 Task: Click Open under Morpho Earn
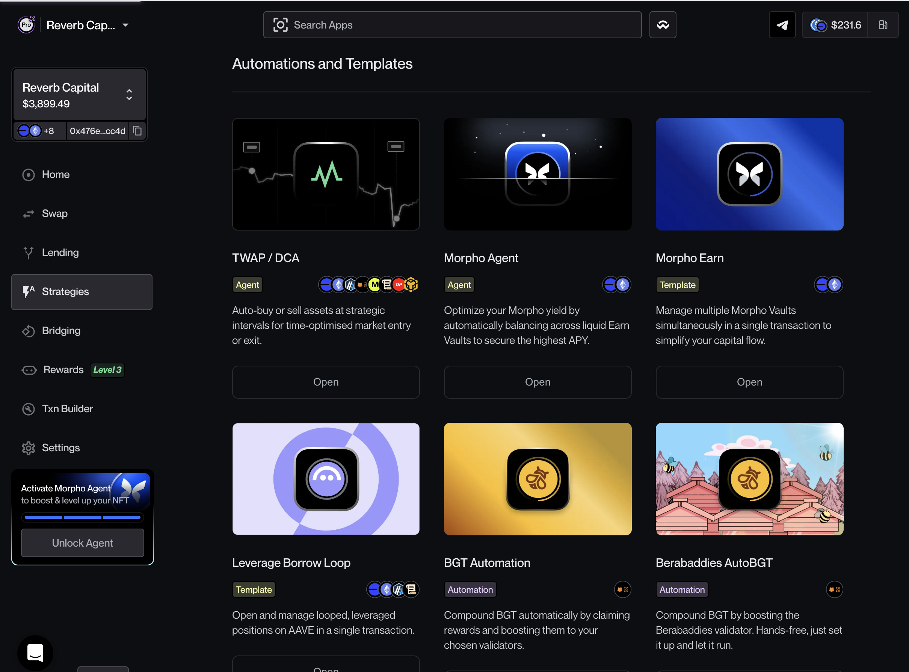click(x=749, y=382)
